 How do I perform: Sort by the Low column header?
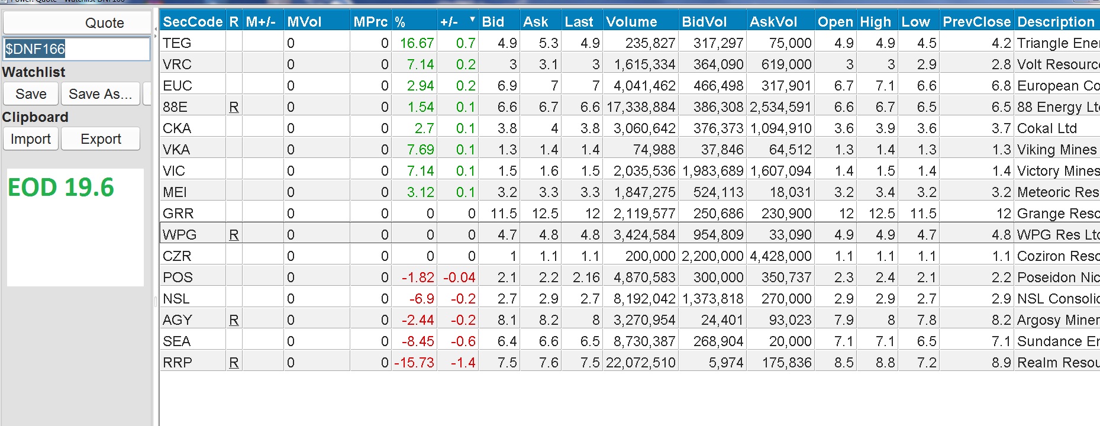[x=918, y=22]
